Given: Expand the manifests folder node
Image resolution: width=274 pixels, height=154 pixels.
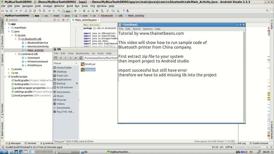Looking at the screenshot, I should (9, 28).
